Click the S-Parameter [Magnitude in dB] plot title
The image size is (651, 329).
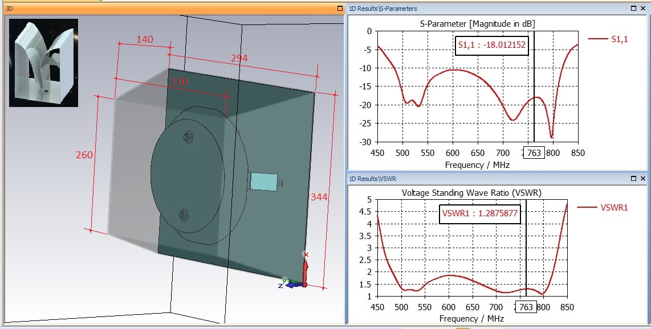pos(478,24)
